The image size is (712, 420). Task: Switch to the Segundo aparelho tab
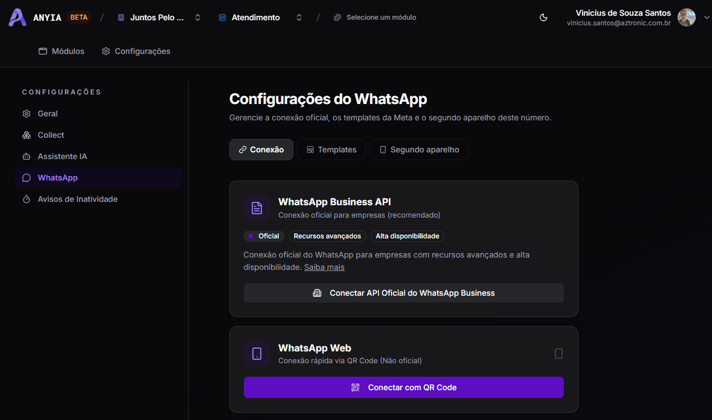pyautogui.click(x=419, y=150)
